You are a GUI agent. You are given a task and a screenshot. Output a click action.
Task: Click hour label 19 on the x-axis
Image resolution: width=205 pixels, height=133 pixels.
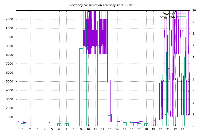[153, 129]
